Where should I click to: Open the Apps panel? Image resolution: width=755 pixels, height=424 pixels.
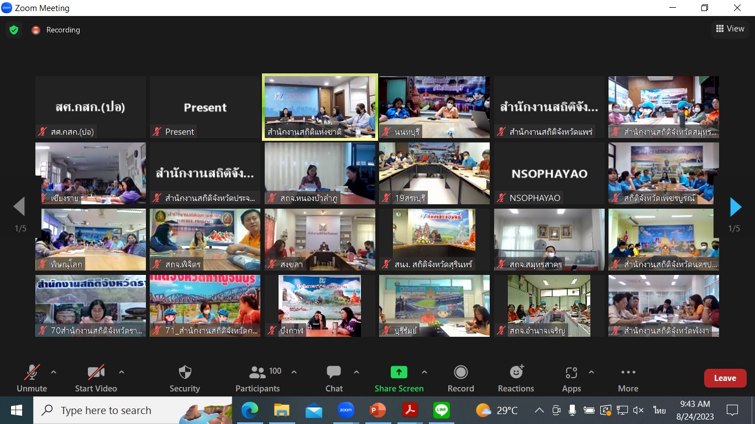571,378
